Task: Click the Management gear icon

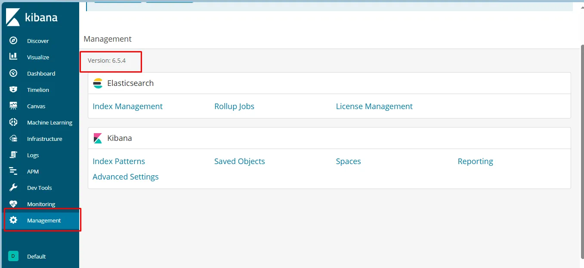Action: pos(13,220)
